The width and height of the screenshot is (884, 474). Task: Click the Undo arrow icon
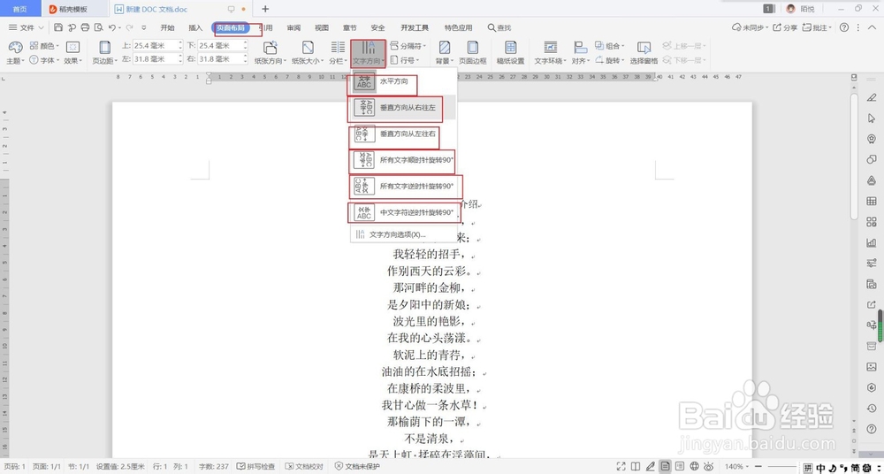tap(112, 27)
